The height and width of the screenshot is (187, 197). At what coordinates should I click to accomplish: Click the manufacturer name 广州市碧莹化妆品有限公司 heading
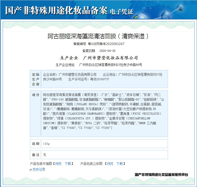coord(111,58)
